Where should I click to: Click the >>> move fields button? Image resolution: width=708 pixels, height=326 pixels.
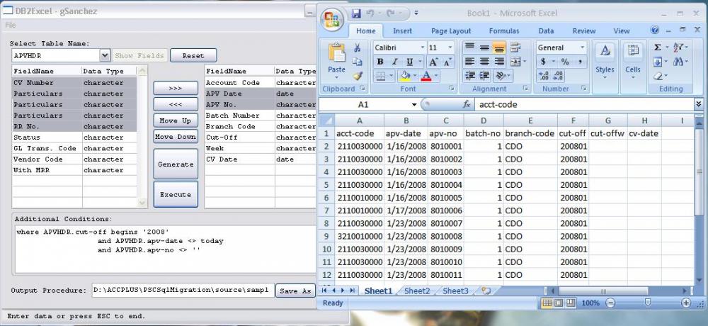[176, 88]
